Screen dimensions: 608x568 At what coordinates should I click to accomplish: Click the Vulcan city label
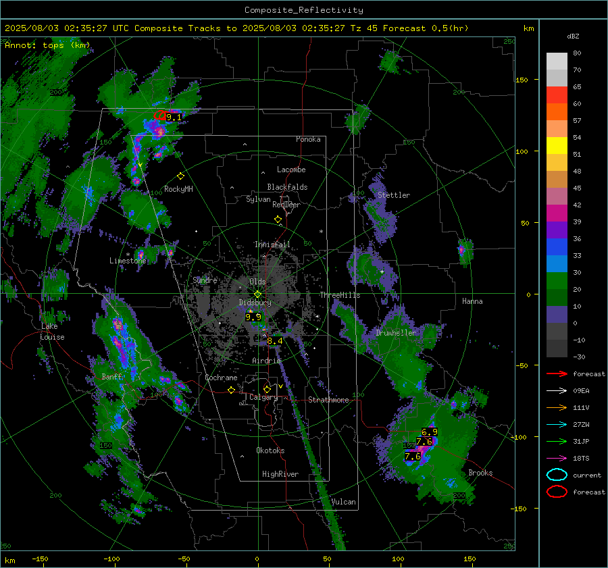344,502
